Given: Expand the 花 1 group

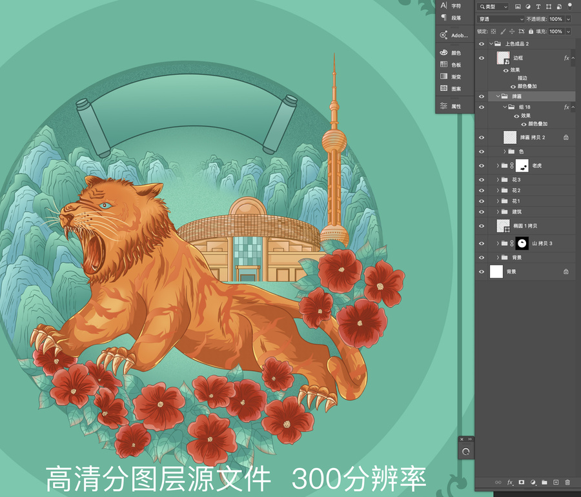Looking at the screenshot, I should click(498, 201).
